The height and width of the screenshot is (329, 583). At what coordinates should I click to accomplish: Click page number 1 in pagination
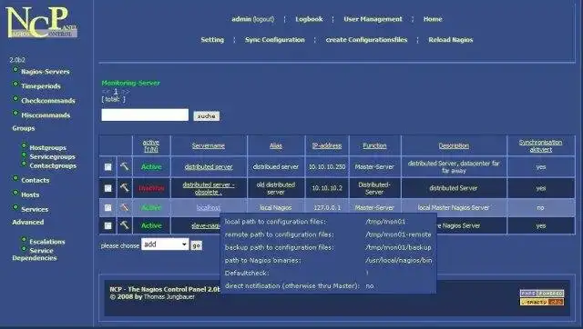(116, 91)
